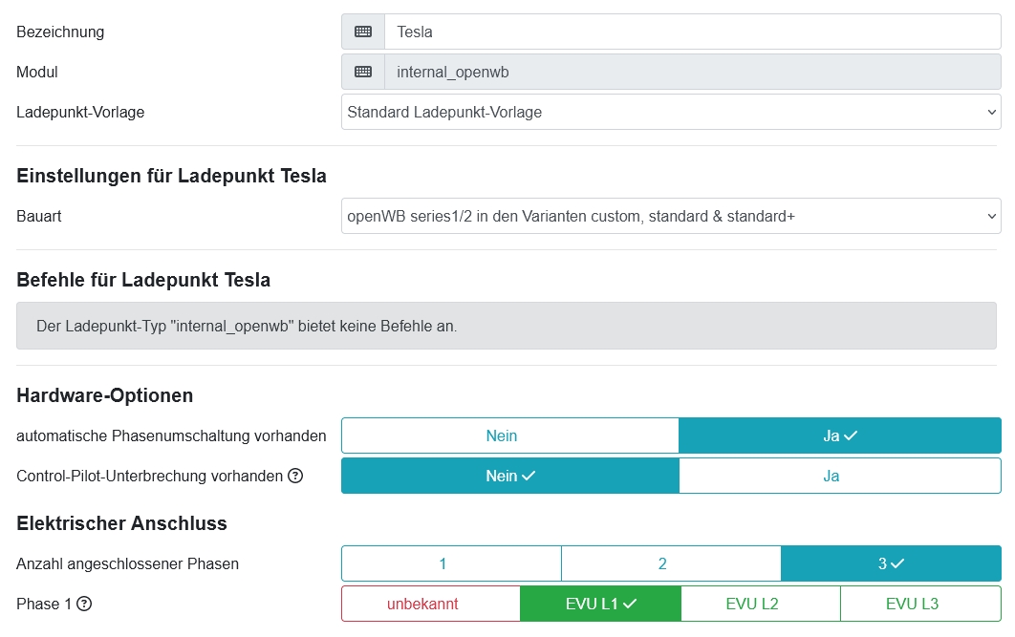Open the Ladepunkt-Vorlage dropdown
The height and width of the screenshot is (637, 1015).
670,112
